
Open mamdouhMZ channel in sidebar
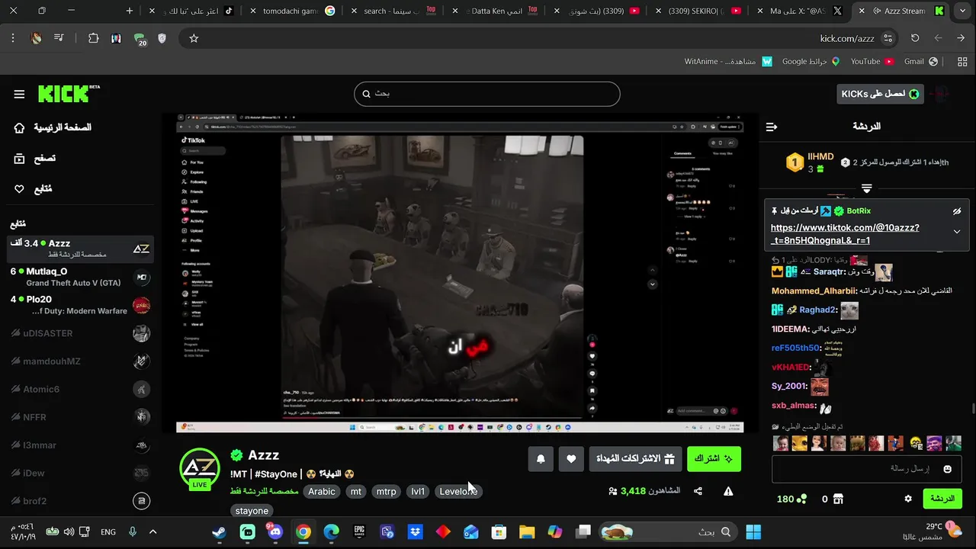coord(80,361)
